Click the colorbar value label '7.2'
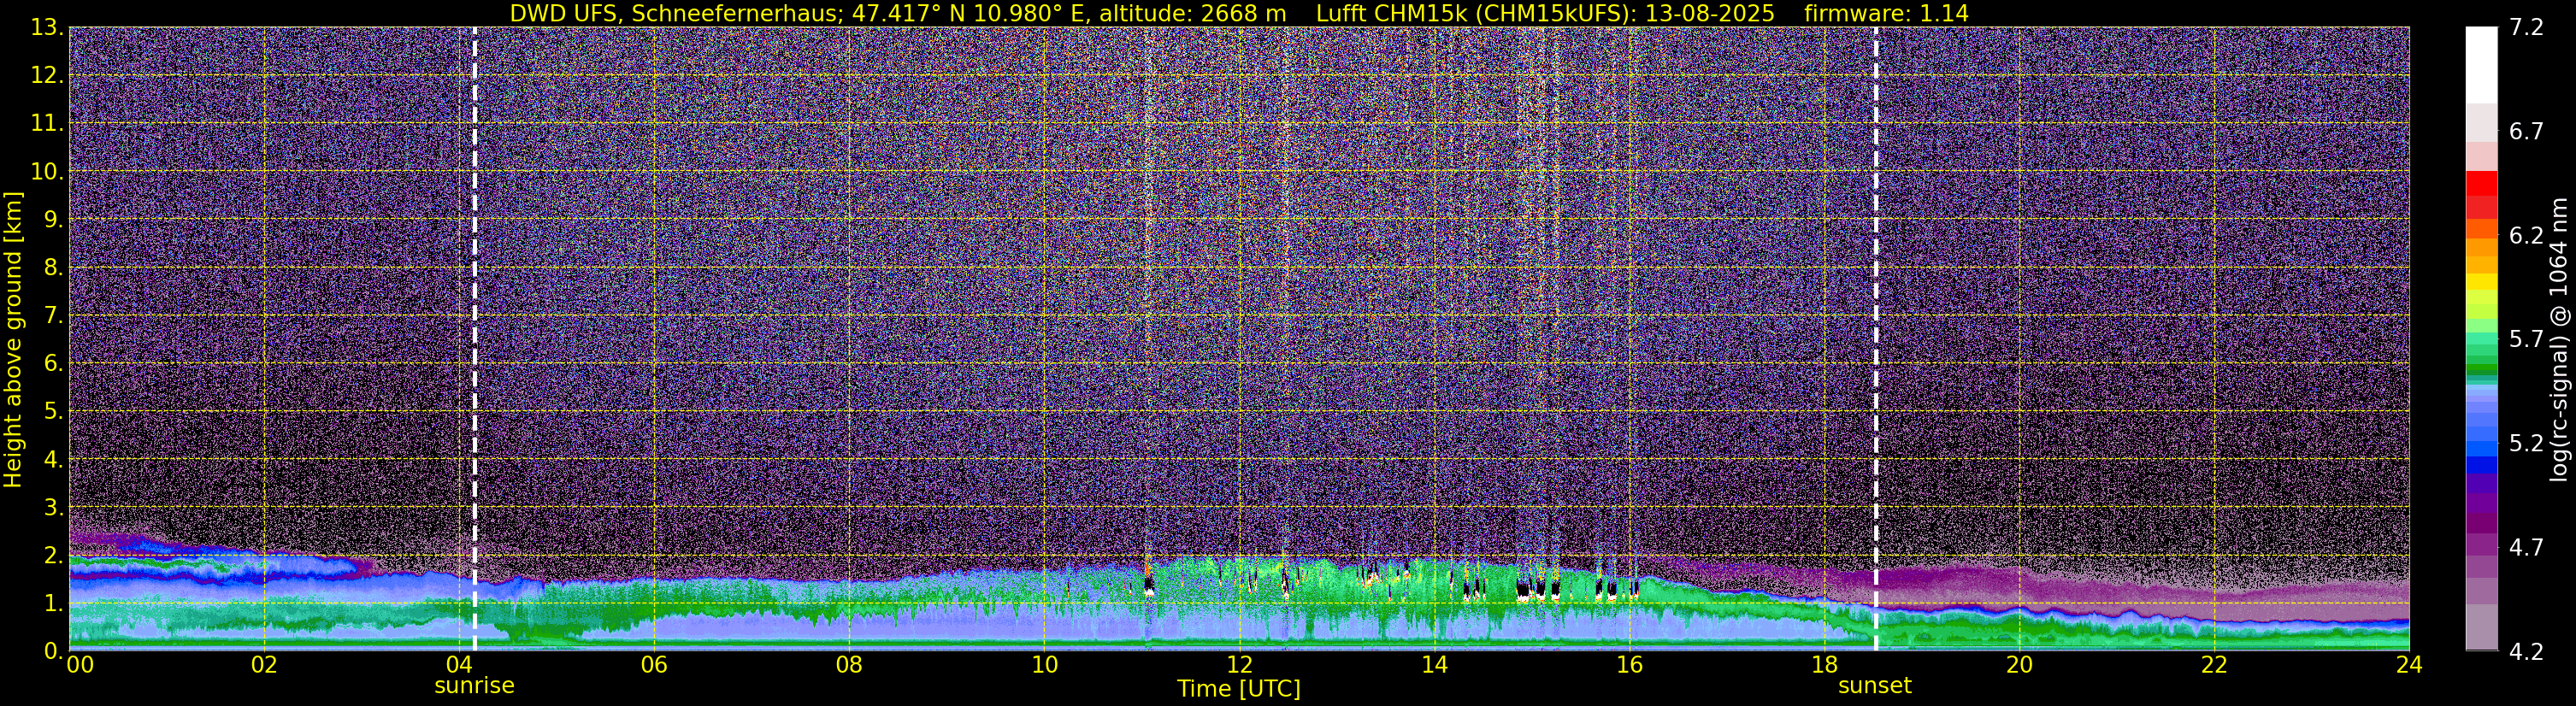The width and height of the screenshot is (2576, 706). coord(2526,27)
